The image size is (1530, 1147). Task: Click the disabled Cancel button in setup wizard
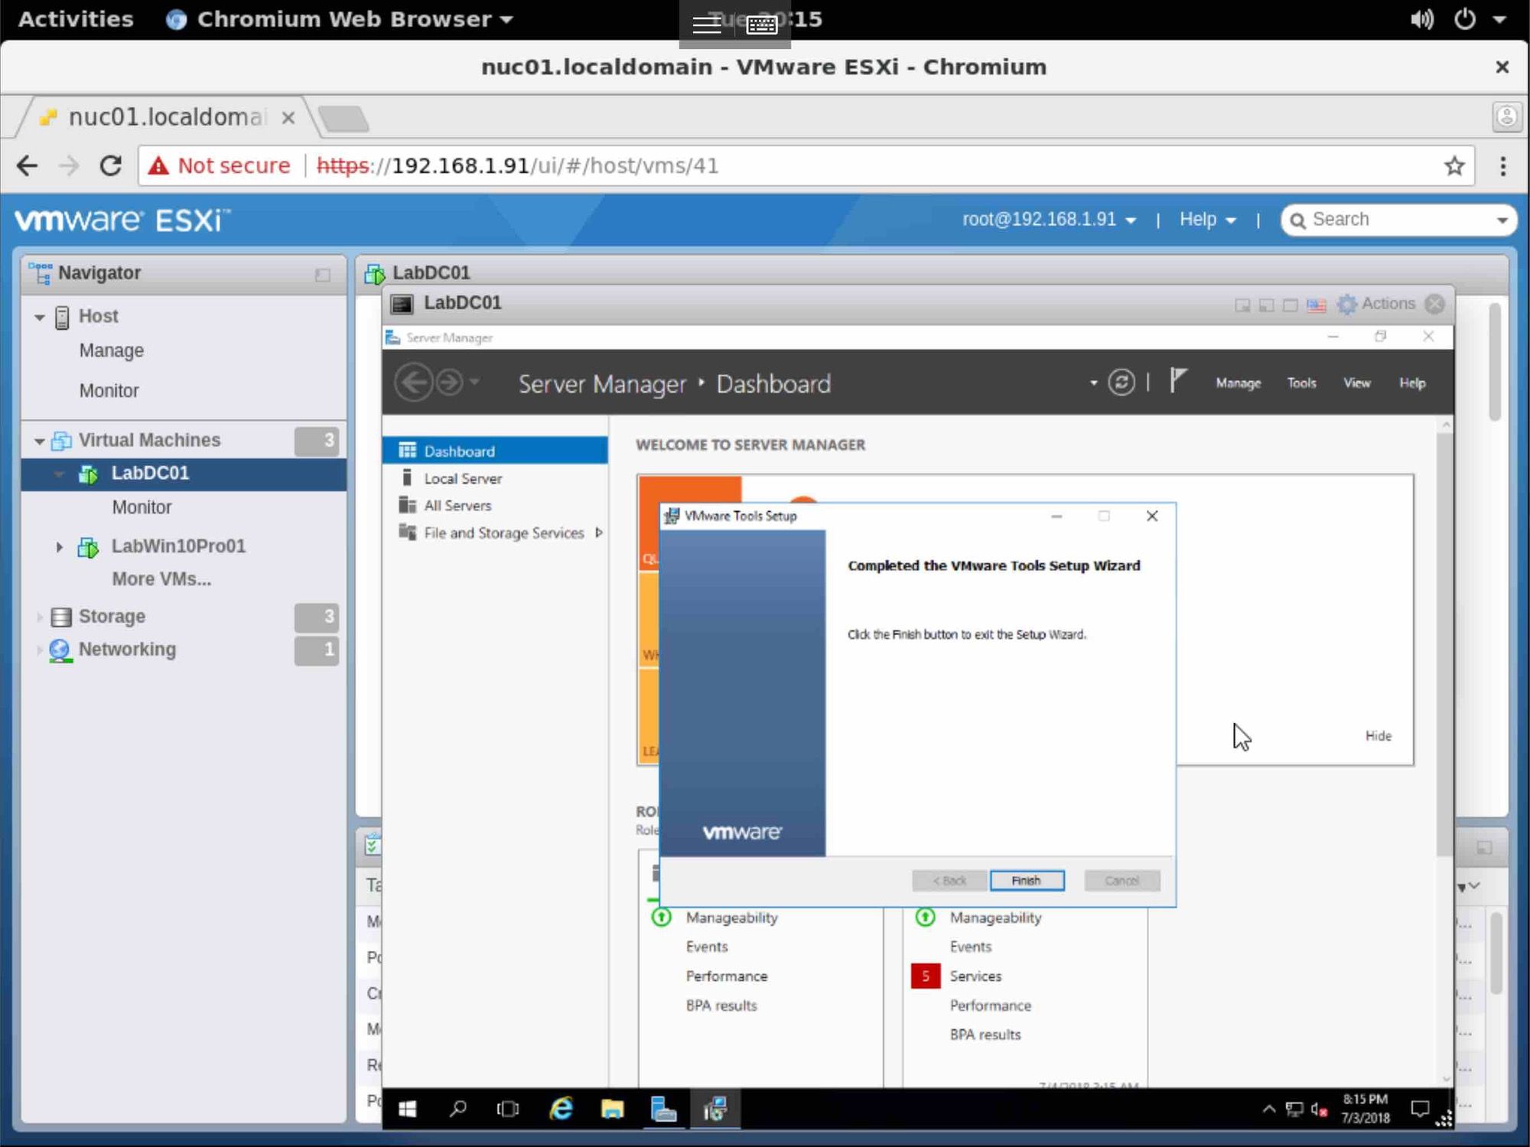tap(1121, 881)
